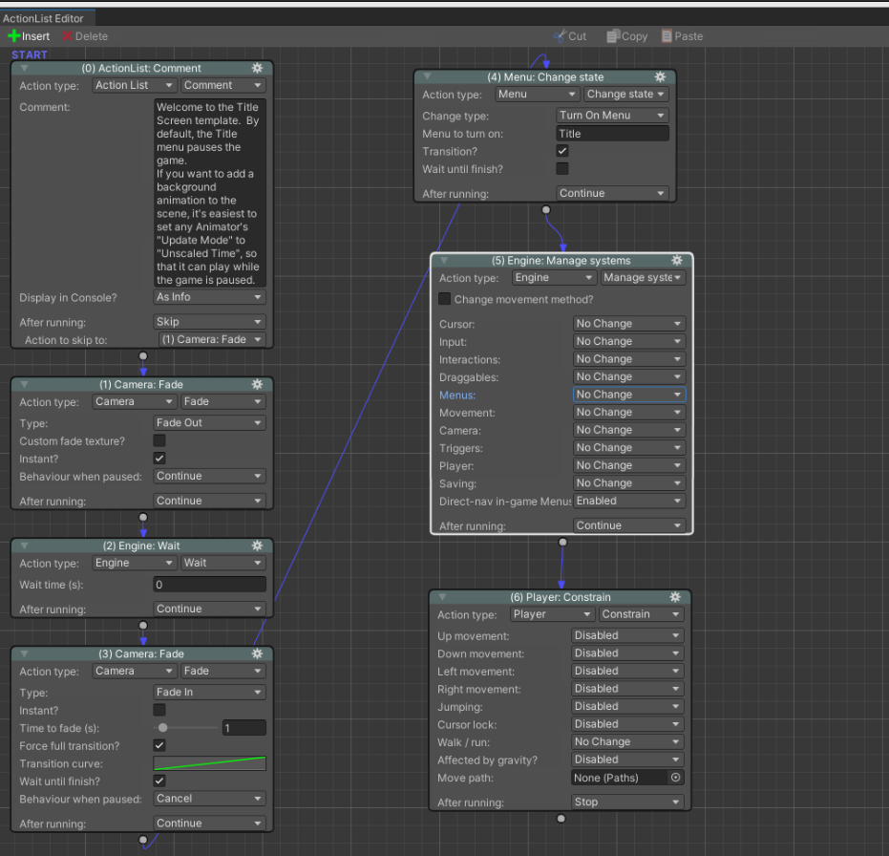Open gear menu of (0) ActionList: Comment node
Viewport: 889px width, 856px height.
(x=258, y=68)
